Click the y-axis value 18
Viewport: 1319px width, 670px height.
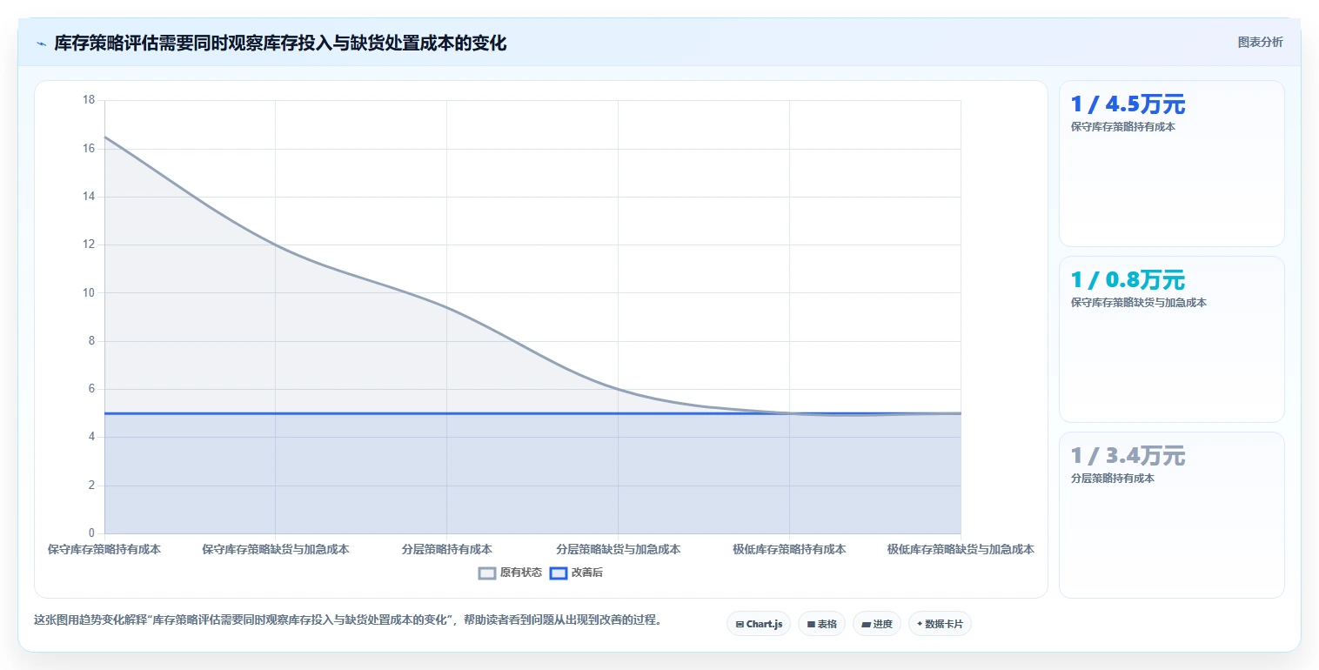click(x=89, y=100)
